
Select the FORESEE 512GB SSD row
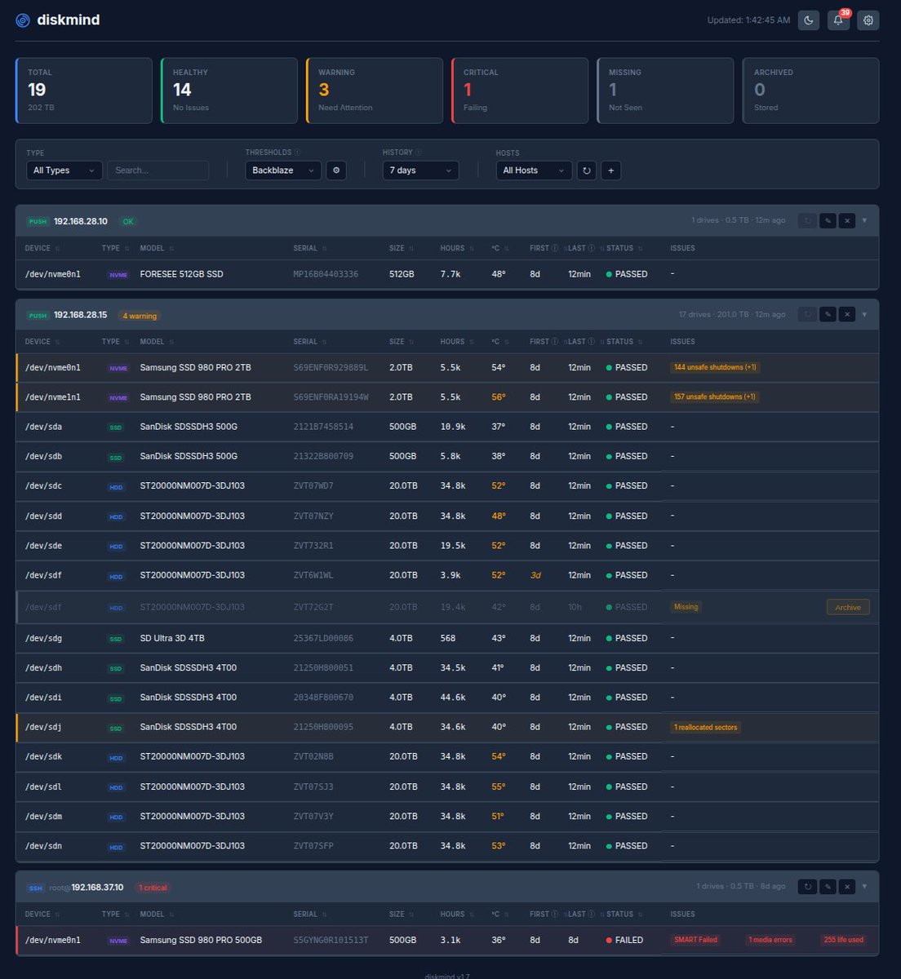click(447, 274)
